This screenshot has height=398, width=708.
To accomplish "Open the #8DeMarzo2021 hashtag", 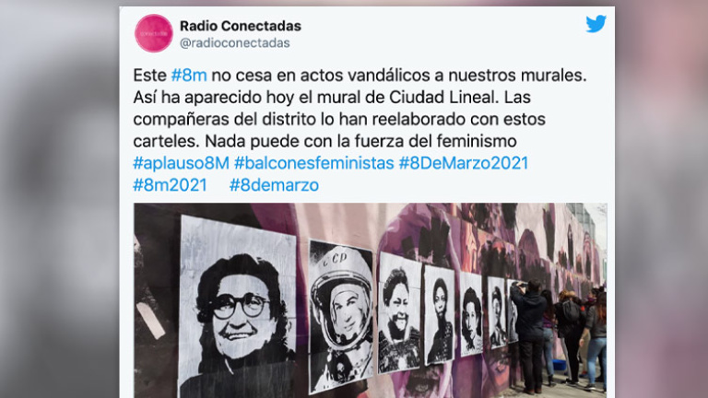I will click(x=464, y=163).
